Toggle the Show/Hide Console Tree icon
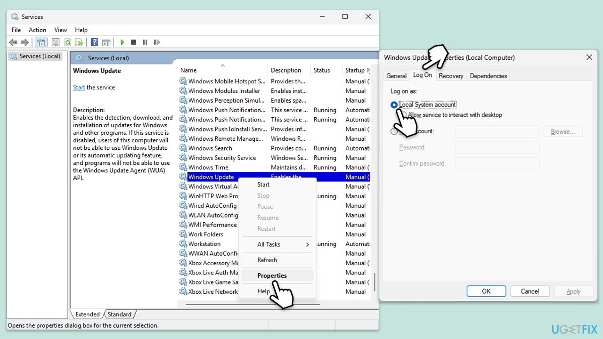 41,42
